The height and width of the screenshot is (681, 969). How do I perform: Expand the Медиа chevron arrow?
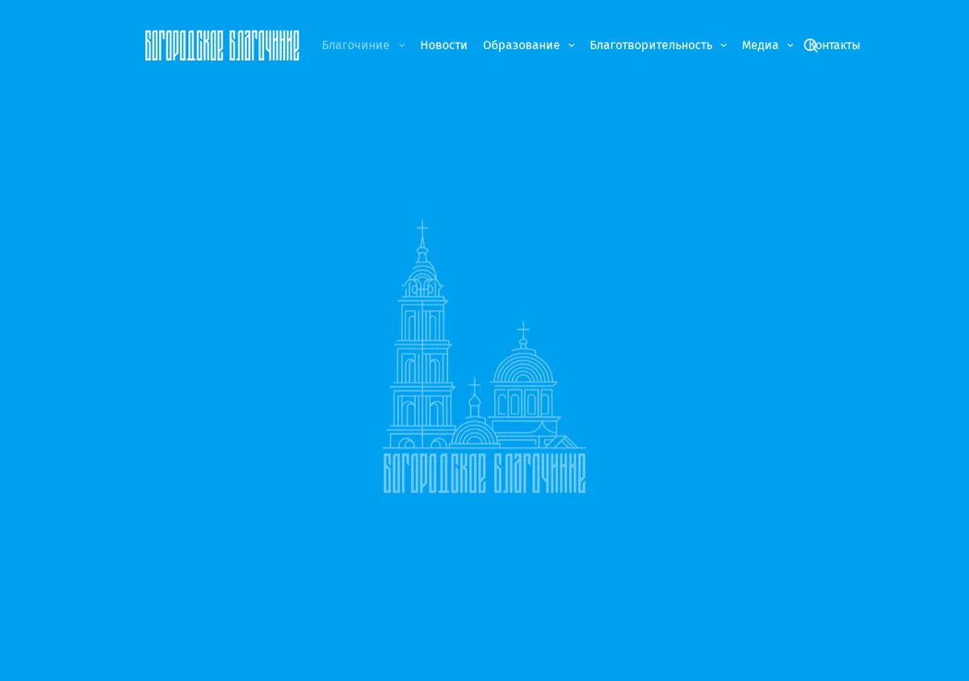pyautogui.click(x=791, y=46)
